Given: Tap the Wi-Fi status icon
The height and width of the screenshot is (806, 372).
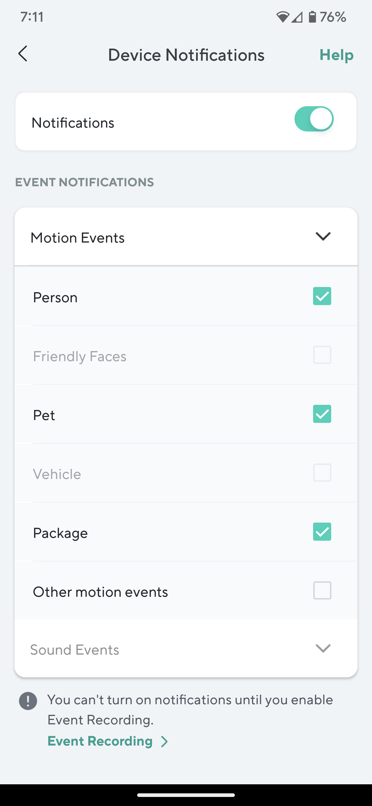Looking at the screenshot, I should [283, 17].
